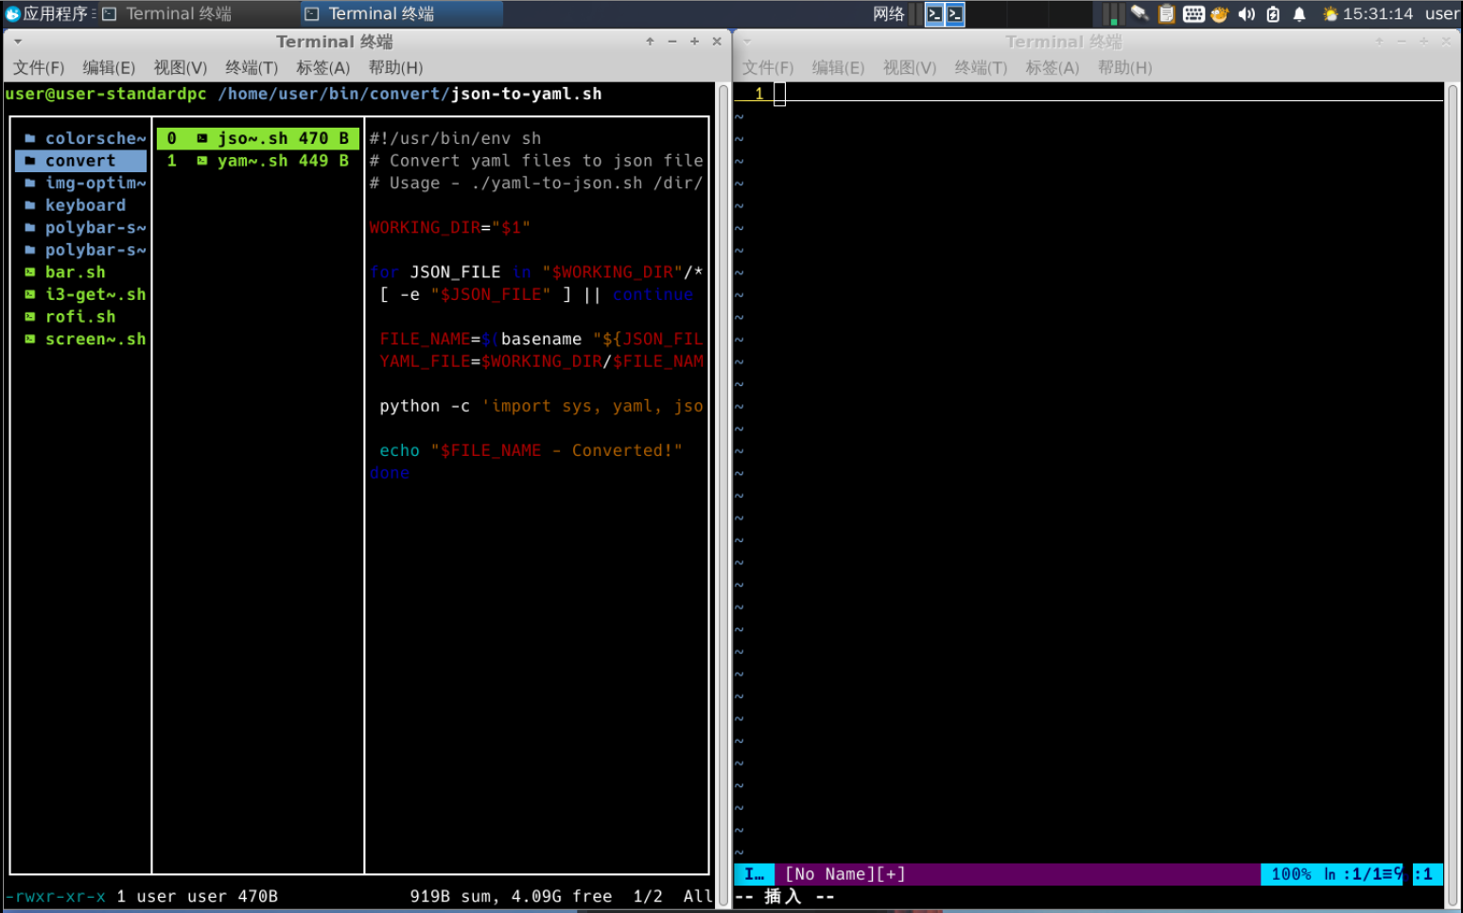Open volume control speaker icon

pos(1246,13)
